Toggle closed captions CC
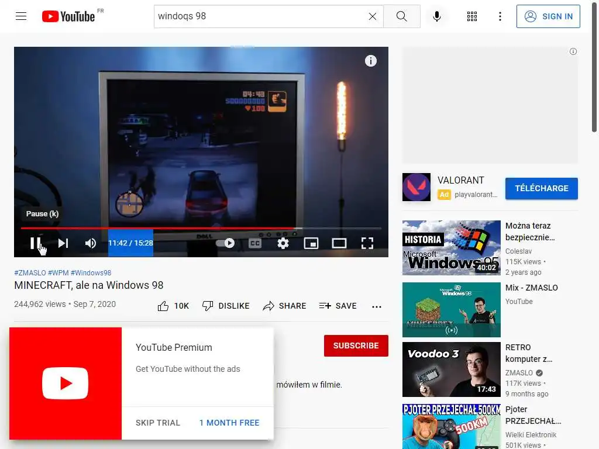Screen dimensions: 599x449 click(255, 243)
